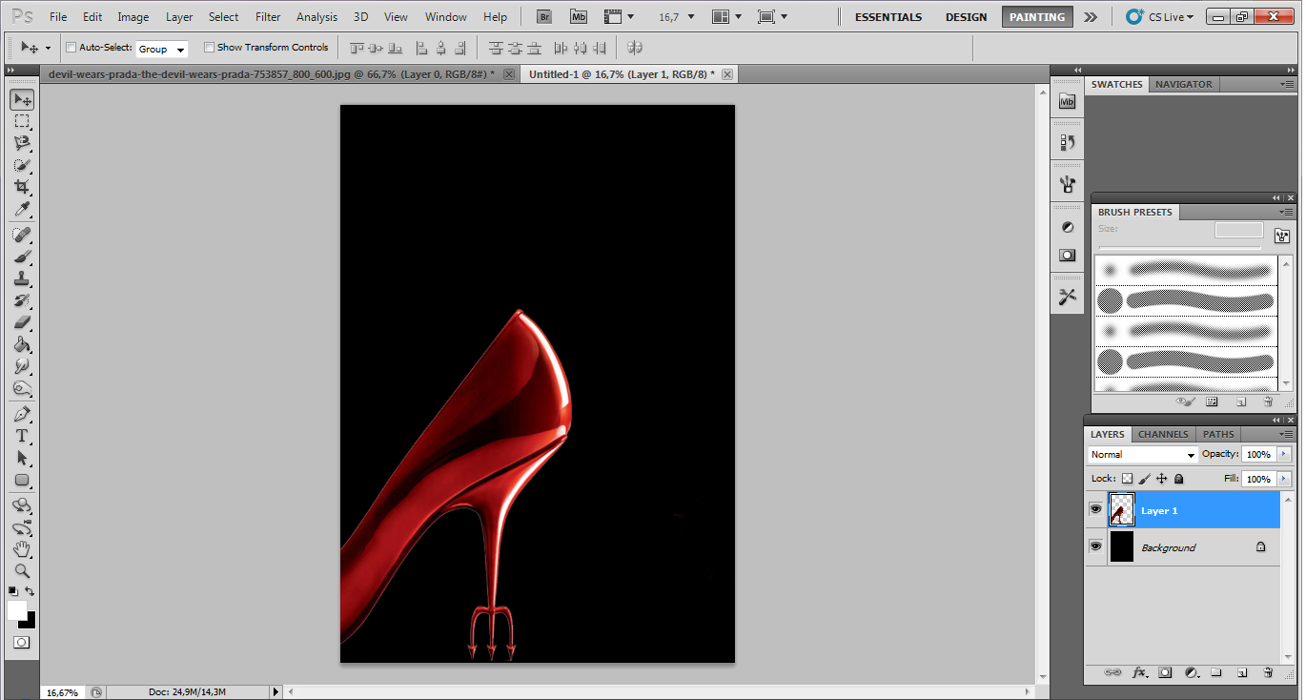Screen dimensions: 1306x700
Task: Click the delete layer trash icon
Action: [x=1267, y=672]
